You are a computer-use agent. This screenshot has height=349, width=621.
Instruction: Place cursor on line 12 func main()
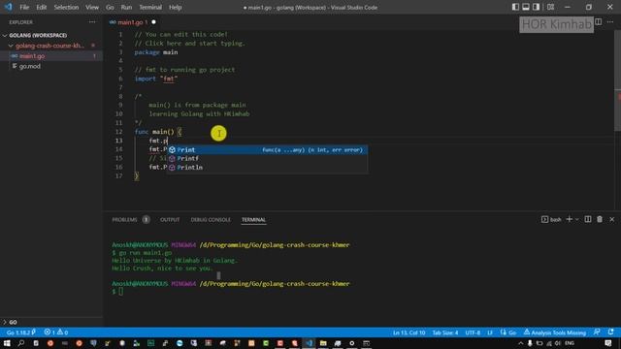point(158,132)
